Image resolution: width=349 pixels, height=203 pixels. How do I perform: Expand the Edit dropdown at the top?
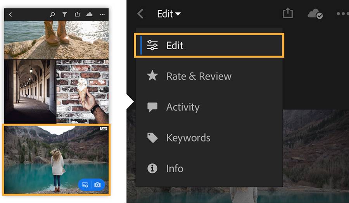(x=169, y=14)
